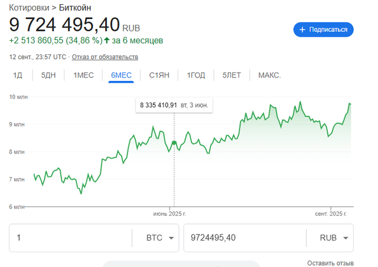Click the июнь 2025 г. axis label
Image resolution: width=378 pixels, height=267 pixels.
(170, 214)
